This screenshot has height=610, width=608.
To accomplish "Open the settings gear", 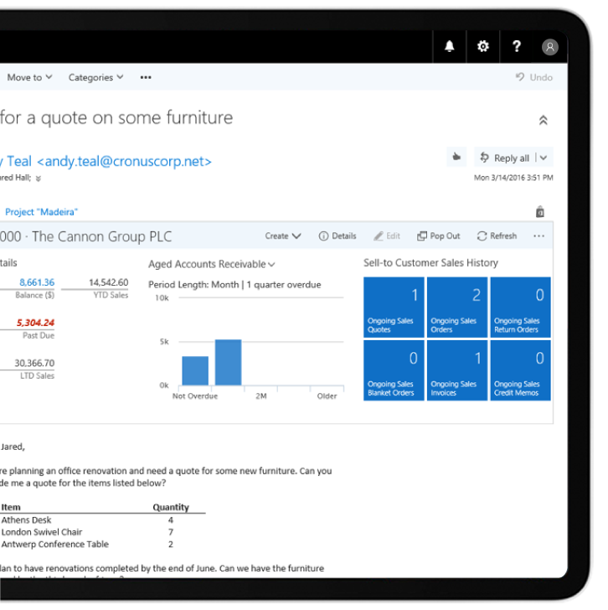I will [x=483, y=46].
